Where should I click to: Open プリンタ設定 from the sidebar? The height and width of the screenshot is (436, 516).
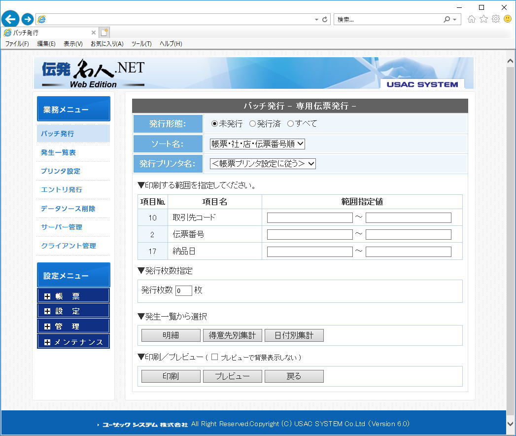[61, 171]
